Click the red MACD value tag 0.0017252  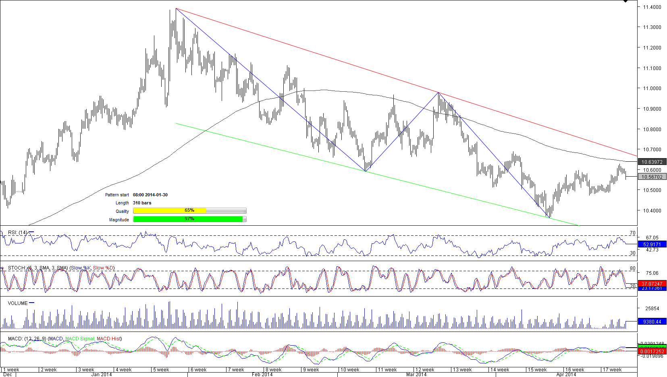coord(652,352)
